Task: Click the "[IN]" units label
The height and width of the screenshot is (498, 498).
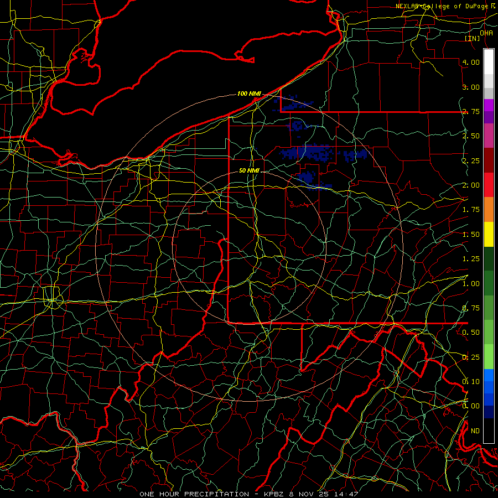Action: pyautogui.click(x=473, y=38)
